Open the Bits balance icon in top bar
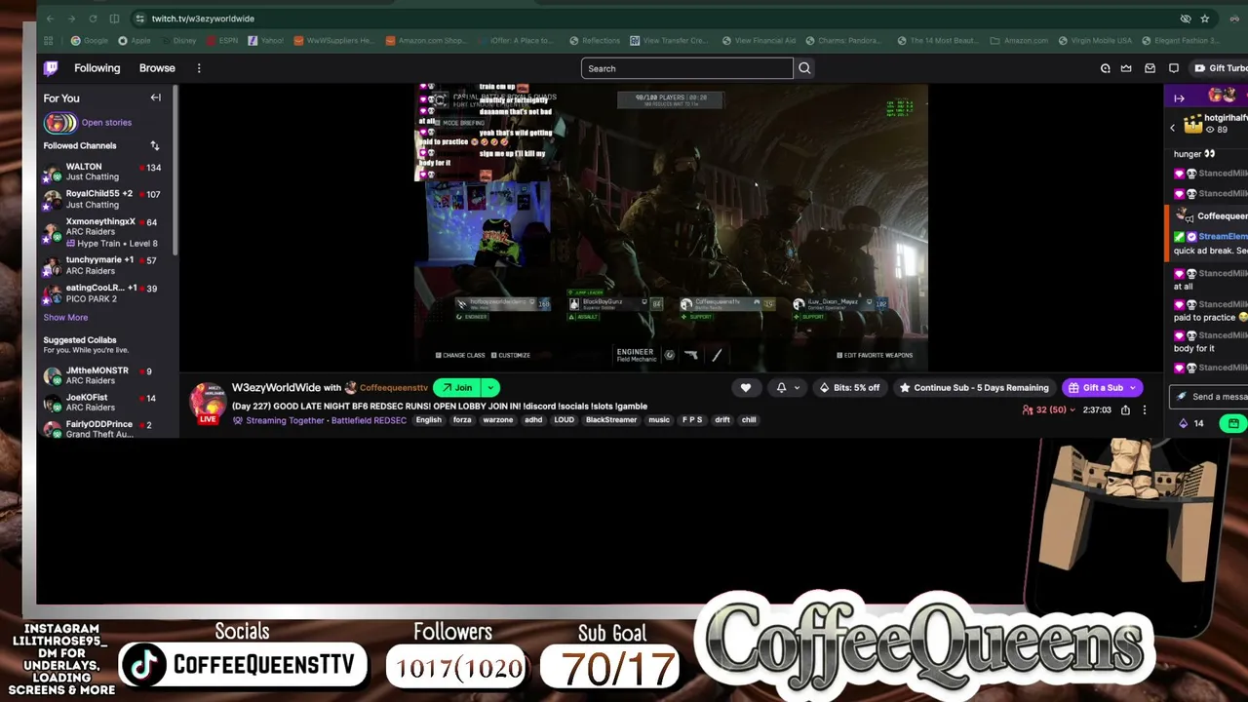The width and height of the screenshot is (1248, 702). (1105, 68)
